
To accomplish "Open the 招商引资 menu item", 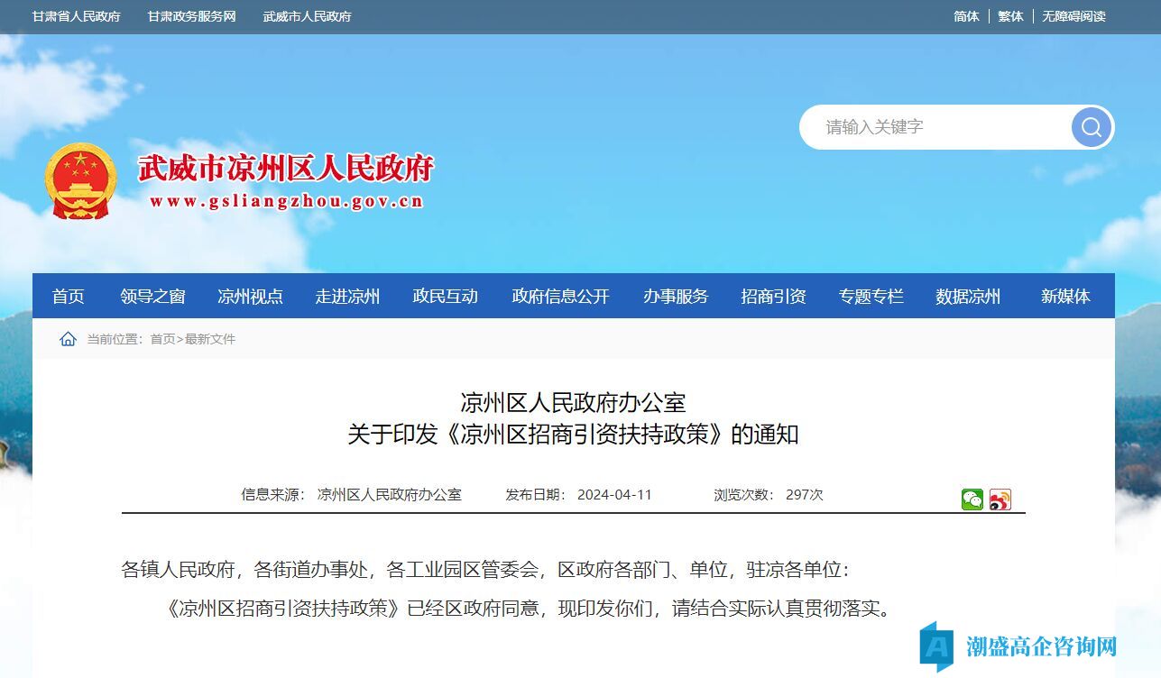I will tap(773, 297).
